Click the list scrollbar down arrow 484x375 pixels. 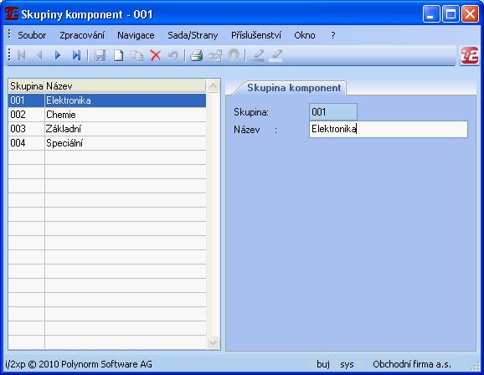tap(213, 342)
